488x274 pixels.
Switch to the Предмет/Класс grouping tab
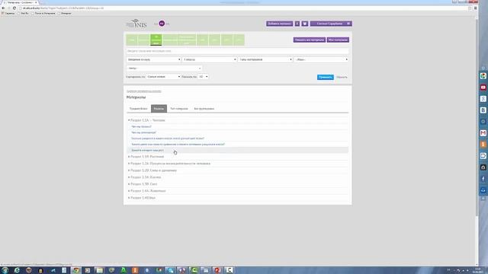(x=139, y=109)
